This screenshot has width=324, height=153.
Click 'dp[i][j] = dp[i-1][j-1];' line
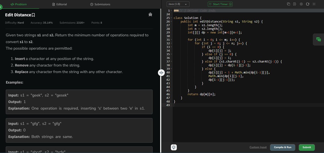(x=230, y=65)
